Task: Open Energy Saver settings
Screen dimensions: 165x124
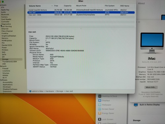Action: click(106, 113)
